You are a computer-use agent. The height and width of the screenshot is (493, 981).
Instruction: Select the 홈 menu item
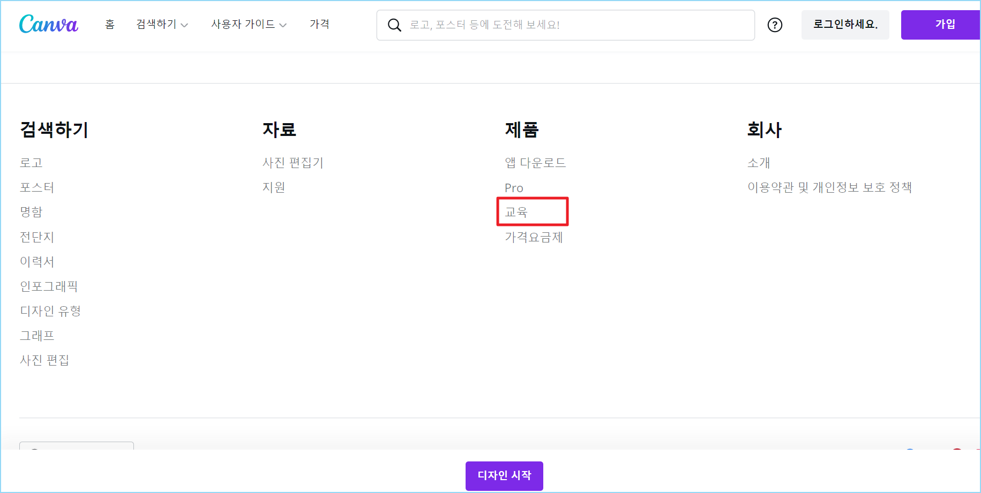point(110,24)
